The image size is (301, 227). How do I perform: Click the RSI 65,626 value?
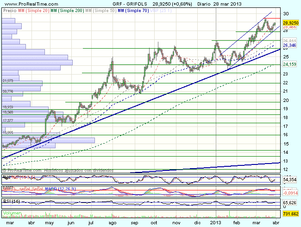click(290, 202)
